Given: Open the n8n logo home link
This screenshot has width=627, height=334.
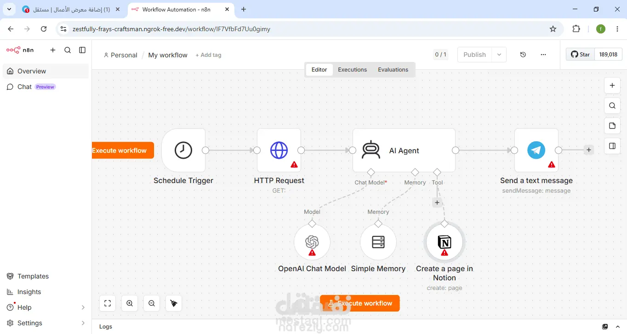Looking at the screenshot, I should coord(20,50).
